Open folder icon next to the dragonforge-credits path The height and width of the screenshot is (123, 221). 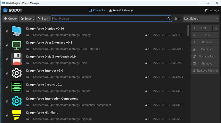tap(28, 91)
